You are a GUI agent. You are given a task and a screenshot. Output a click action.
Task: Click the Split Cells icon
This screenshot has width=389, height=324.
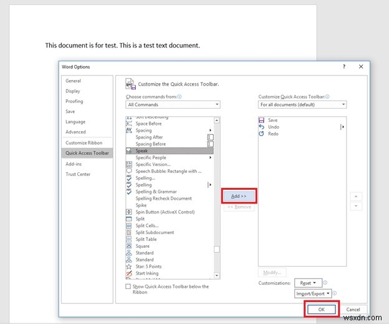pyautogui.click(x=129, y=225)
